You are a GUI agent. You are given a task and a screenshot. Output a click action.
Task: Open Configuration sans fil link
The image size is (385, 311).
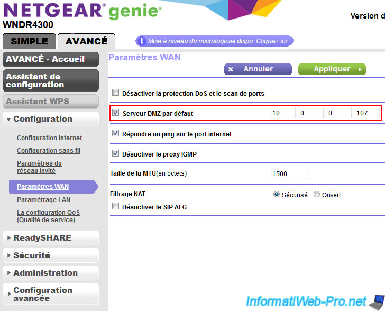49,151
